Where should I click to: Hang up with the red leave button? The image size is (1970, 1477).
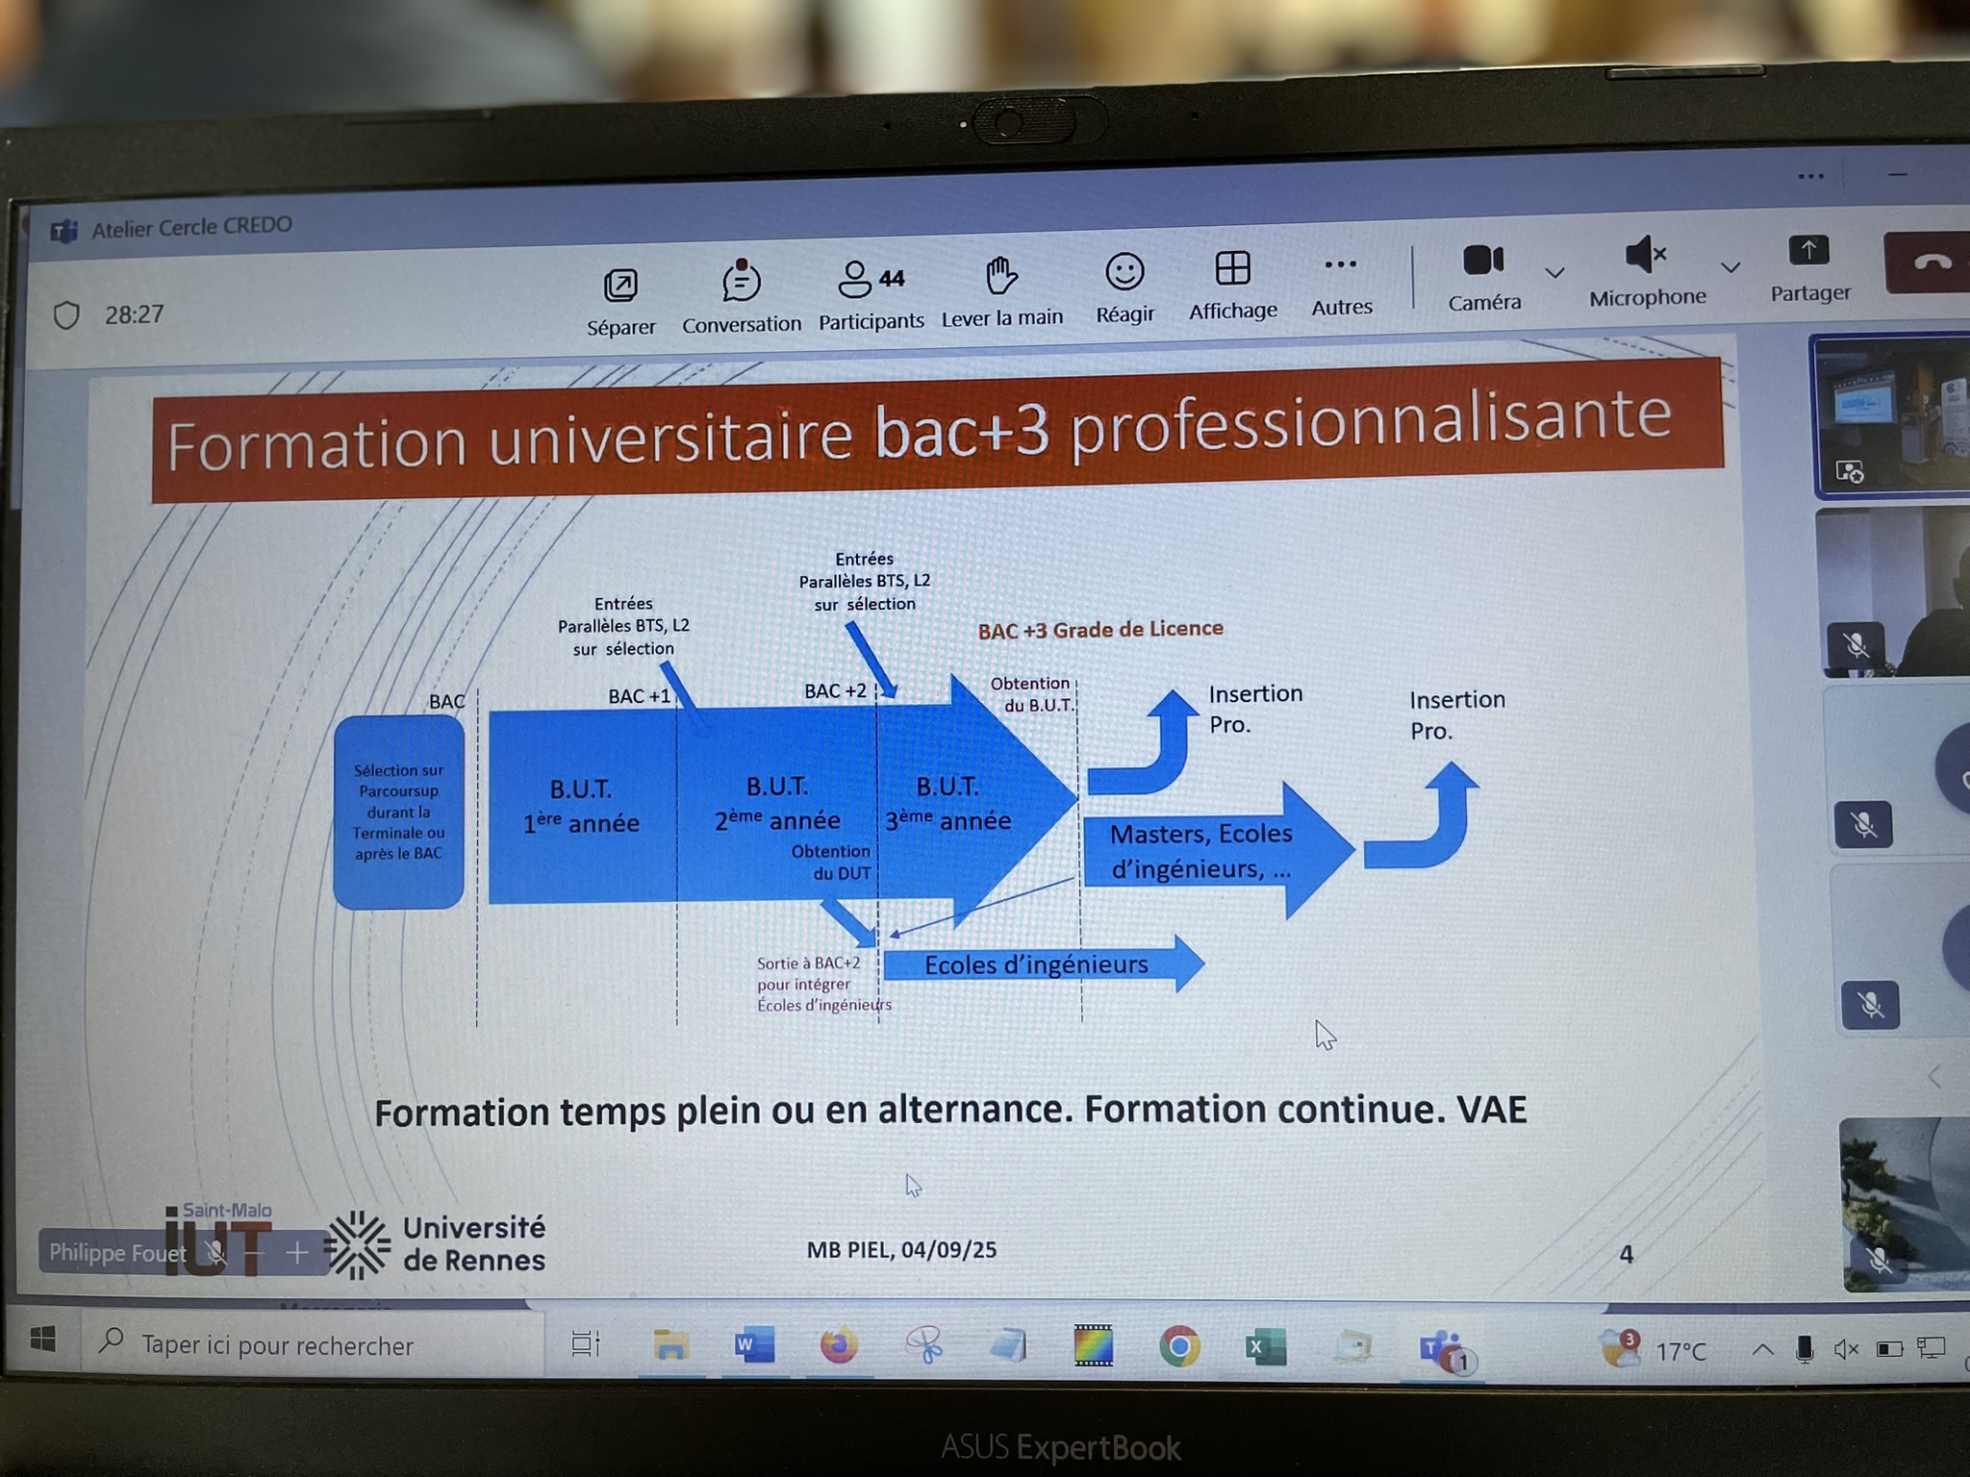click(x=1932, y=262)
